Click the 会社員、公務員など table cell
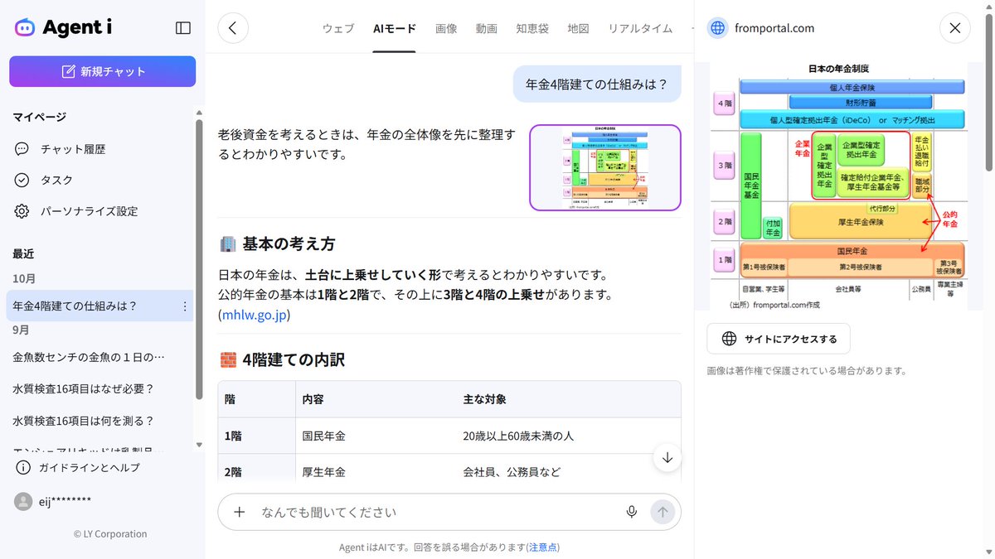 click(512, 472)
